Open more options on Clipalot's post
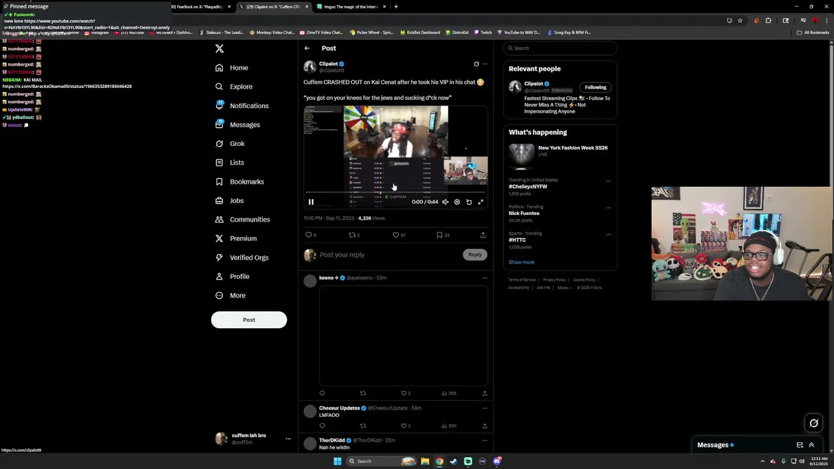 pyautogui.click(x=485, y=64)
